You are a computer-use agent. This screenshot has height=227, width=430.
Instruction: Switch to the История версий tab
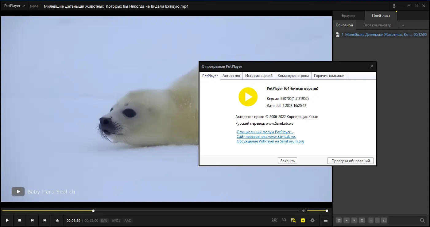point(259,76)
